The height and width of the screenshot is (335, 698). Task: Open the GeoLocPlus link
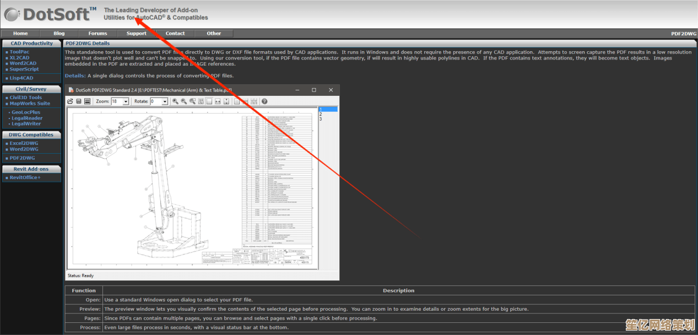[26, 112]
